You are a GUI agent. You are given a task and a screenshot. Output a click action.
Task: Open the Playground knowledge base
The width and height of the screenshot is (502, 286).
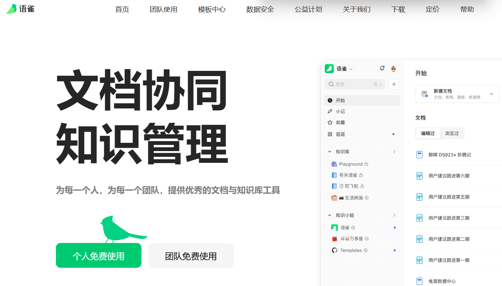pos(350,164)
